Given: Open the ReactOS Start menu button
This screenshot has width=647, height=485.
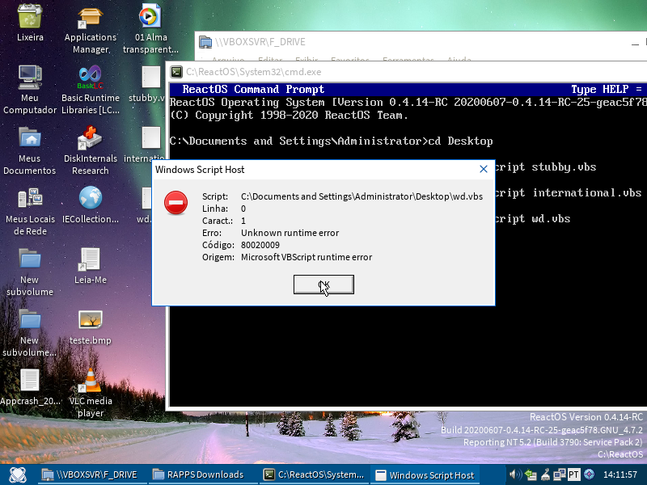Looking at the screenshot, I should (x=18, y=474).
